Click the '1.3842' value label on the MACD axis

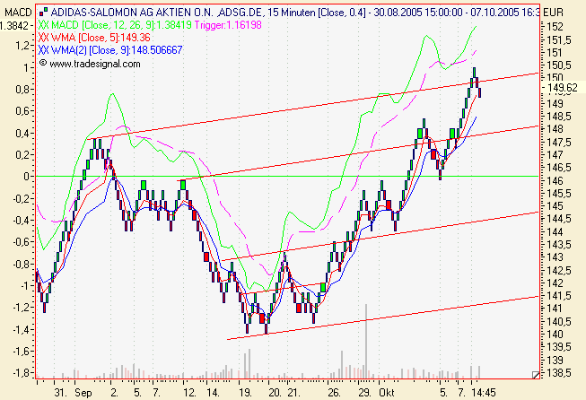(14, 26)
